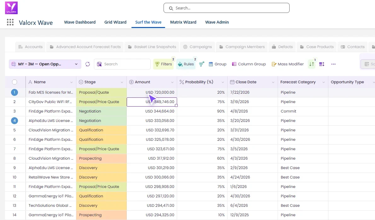
Task: Open the Case Products tab
Action: (x=317, y=47)
